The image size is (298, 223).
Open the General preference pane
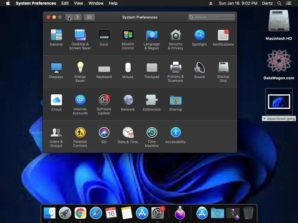(x=56, y=37)
